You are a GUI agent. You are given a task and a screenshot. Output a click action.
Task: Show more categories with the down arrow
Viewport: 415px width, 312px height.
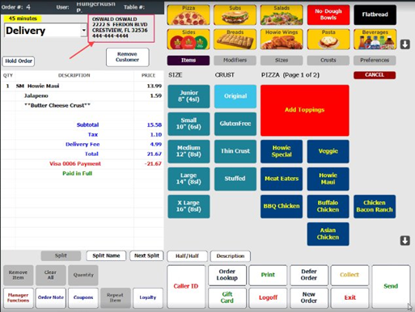(405, 44)
